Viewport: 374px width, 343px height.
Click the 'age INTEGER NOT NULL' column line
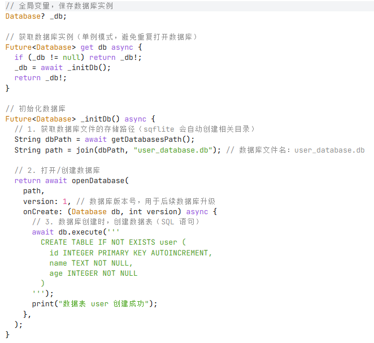[93, 273]
